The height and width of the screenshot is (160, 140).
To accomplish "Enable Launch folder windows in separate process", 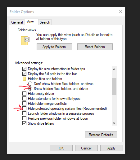I will 24,113.
